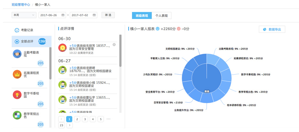Go to page 1 of comments
The width and height of the screenshot is (299, 132).
pos(69,119)
